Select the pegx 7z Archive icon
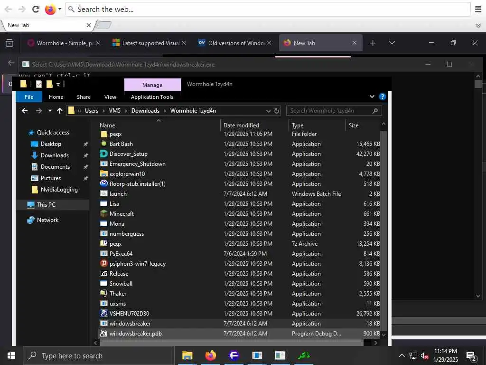This screenshot has width=486, height=365. (104, 243)
